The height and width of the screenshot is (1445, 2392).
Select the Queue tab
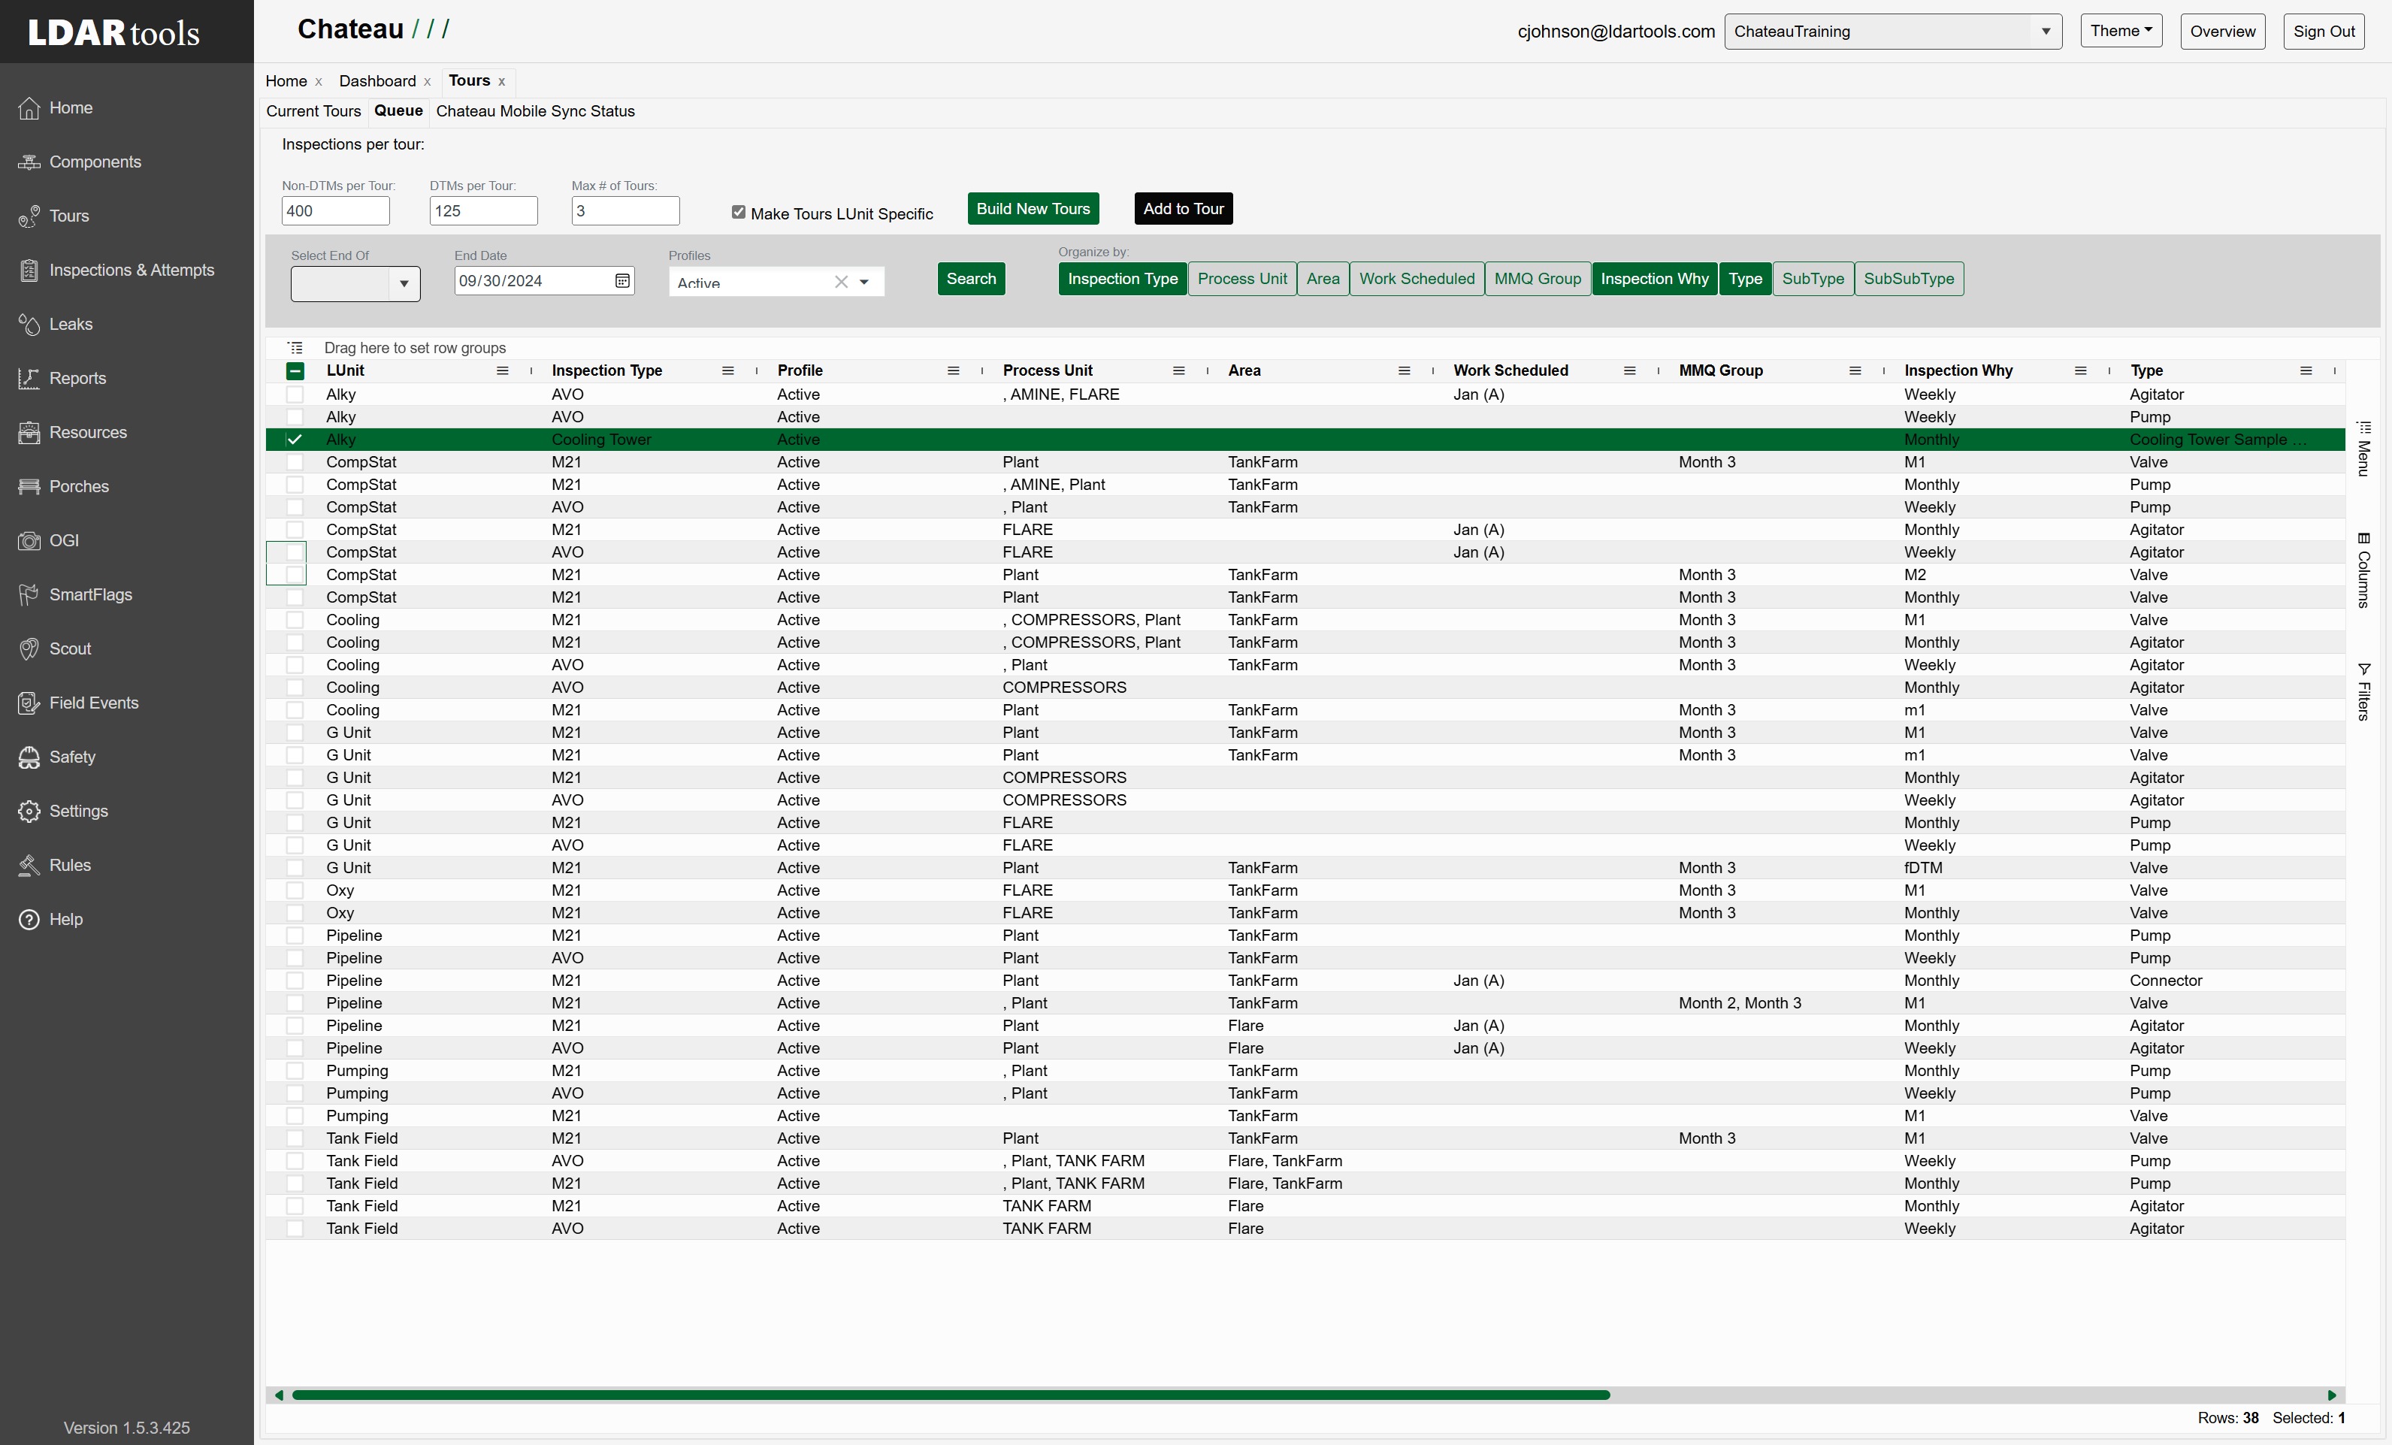tap(398, 110)
